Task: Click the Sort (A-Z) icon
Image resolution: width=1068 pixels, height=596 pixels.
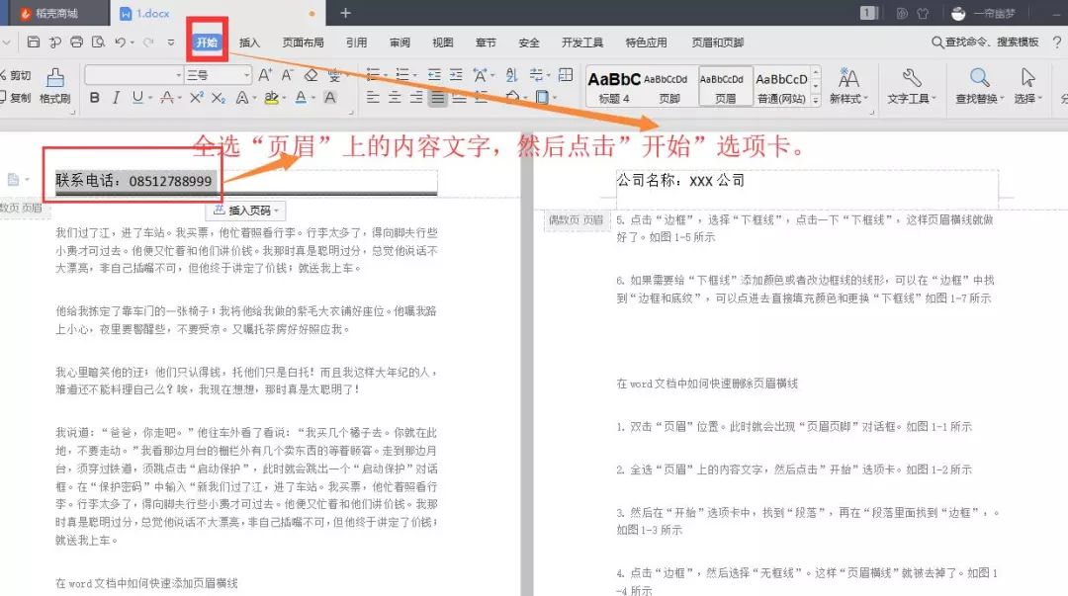Action: [511, 75]
